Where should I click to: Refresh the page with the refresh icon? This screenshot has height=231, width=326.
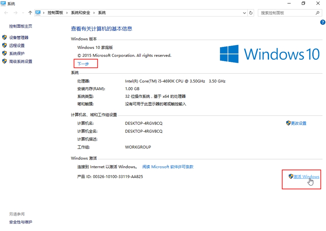coord(251,13)
